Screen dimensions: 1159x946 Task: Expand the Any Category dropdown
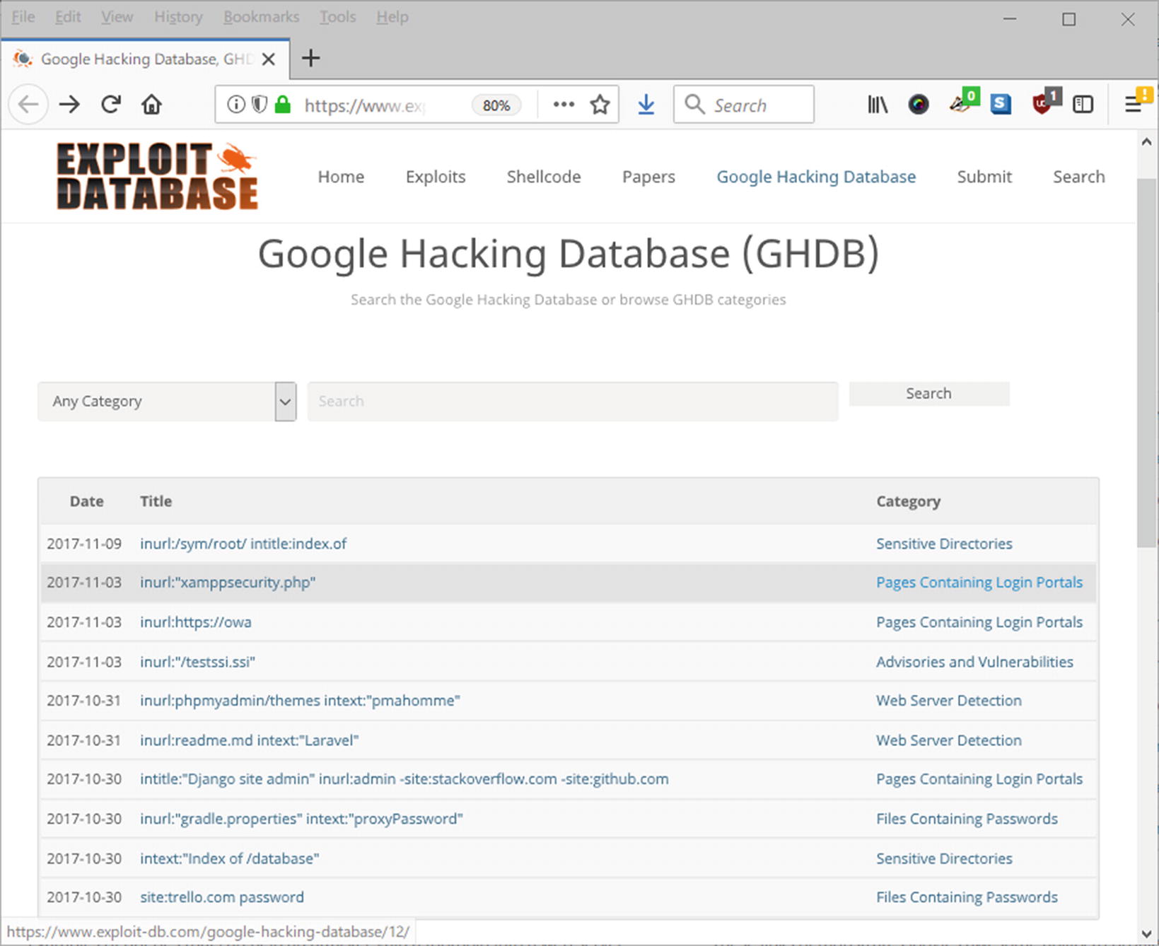pyautogui.click(x=167, y=401)
